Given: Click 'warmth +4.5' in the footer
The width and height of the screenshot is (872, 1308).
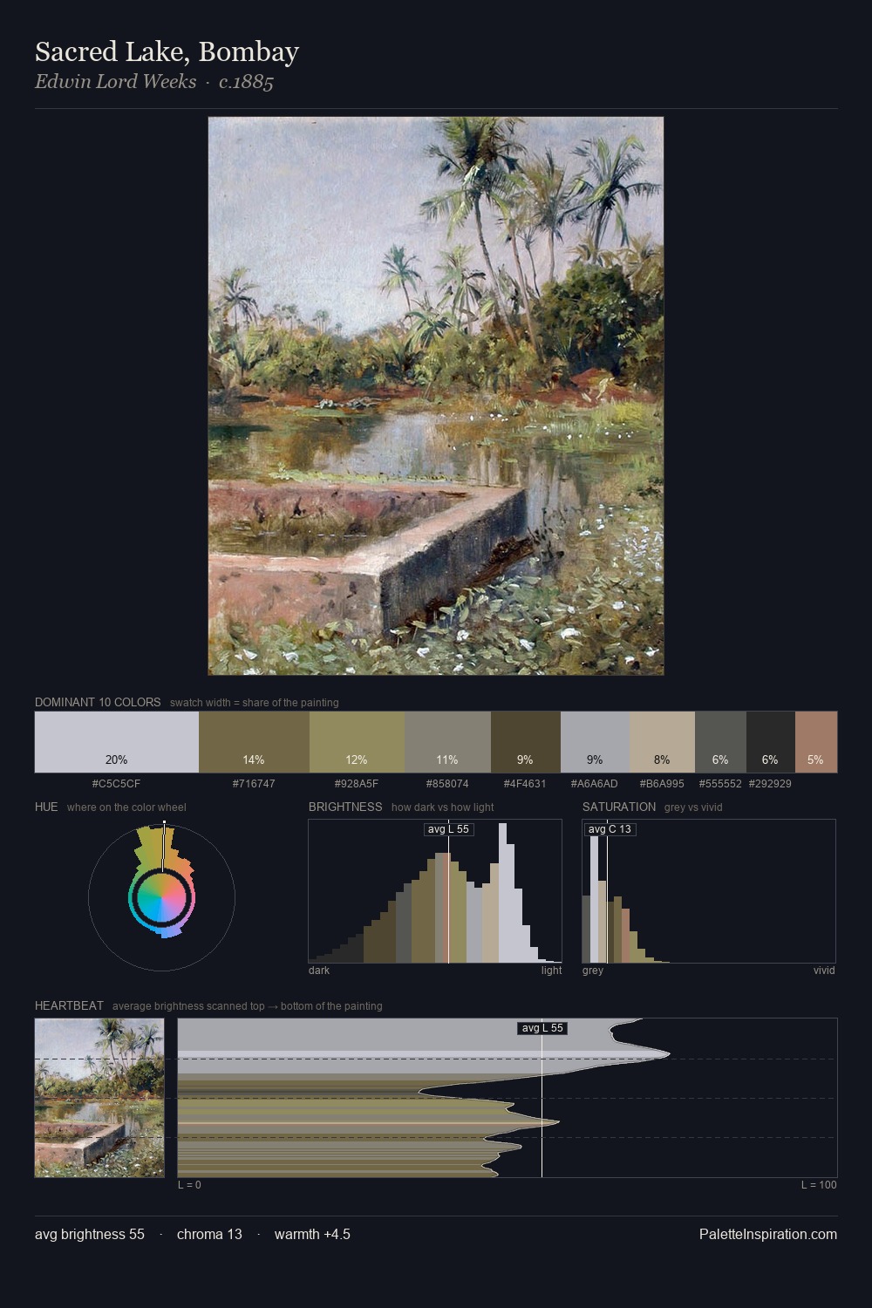Looking at the screenshot, I should (312, 1234).
